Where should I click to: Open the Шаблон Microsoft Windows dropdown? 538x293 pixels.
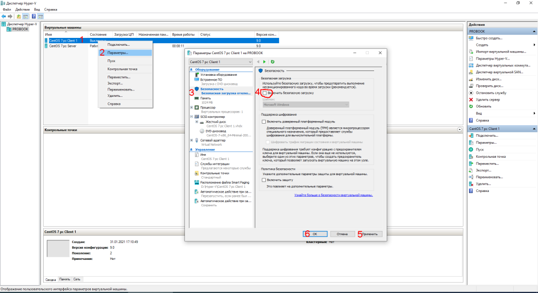(x=306, y=105)
